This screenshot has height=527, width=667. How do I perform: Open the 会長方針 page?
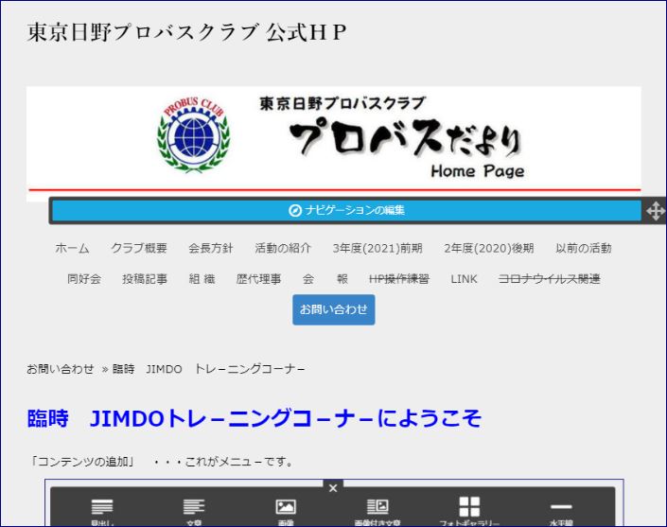[211, 248]
